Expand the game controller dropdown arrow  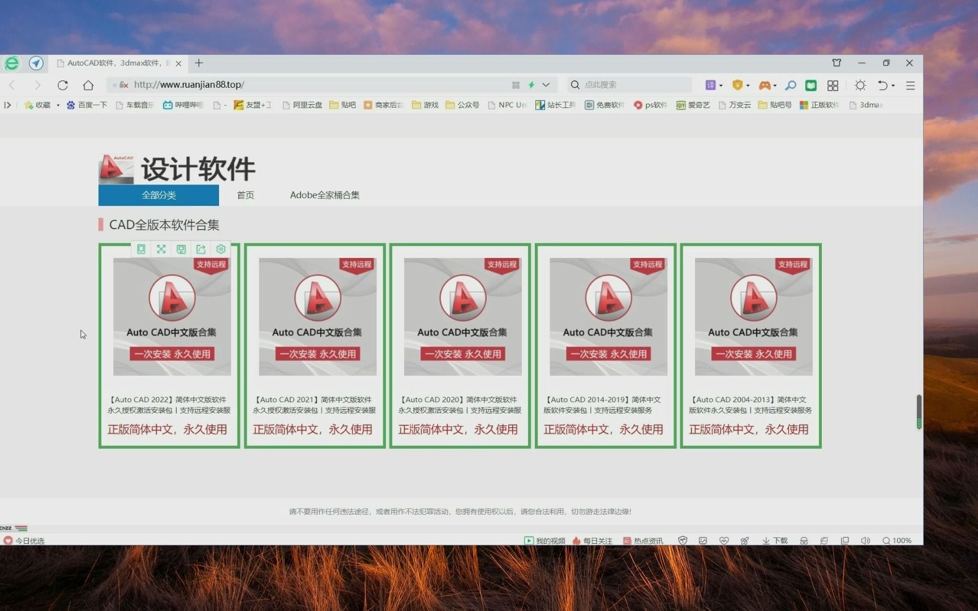[774, 85]
